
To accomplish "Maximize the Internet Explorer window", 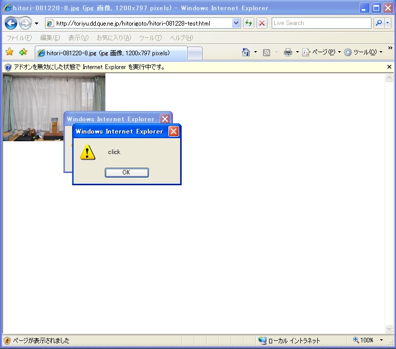I will coord(376,8).
